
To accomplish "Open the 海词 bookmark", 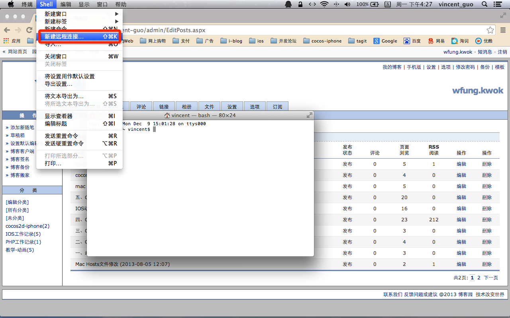I will tap(460, 41).
